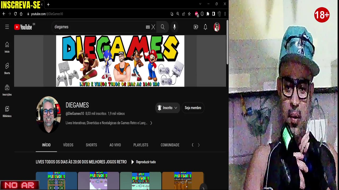Click the 8,03 mil inscritos text
This screenshot has height=190, width=339.
click(x=96, y=114)
